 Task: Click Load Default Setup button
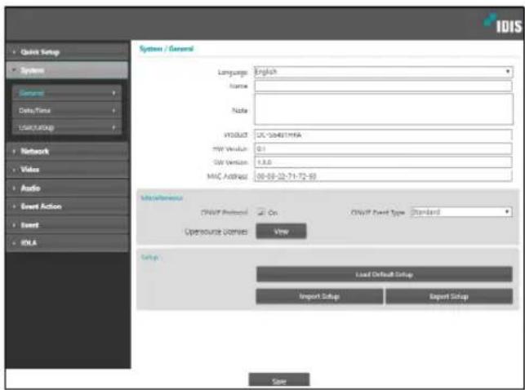[385, 274]
